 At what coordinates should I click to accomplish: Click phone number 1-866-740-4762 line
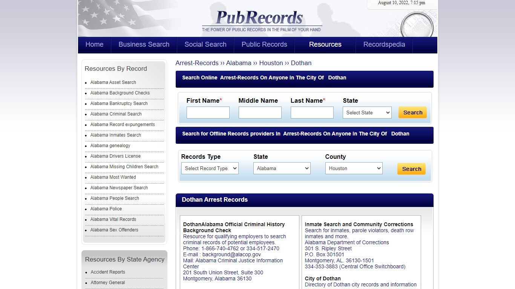pyautogui.click(x=231, y=248)
